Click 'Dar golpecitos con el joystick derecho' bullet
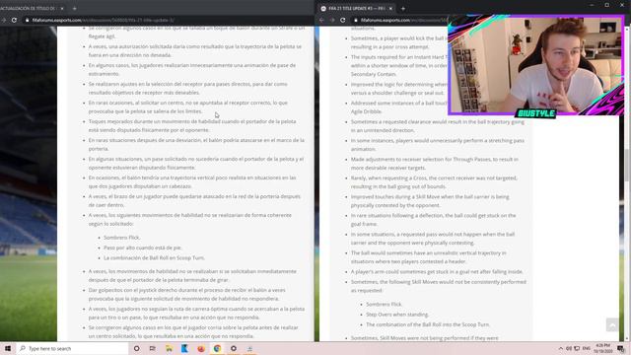 [187, 294]
